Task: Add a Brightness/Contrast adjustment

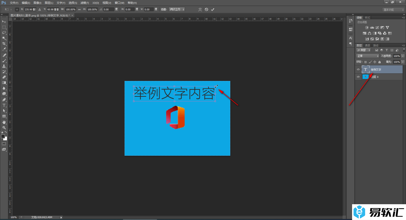Action: [x=367, y=28]
